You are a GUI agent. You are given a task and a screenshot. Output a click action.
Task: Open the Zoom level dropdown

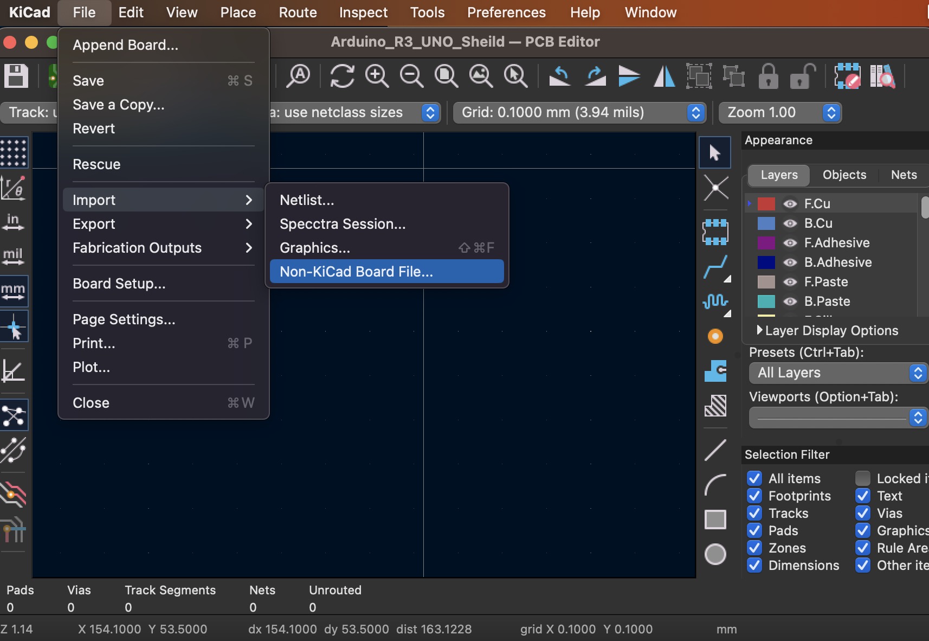pos(780,113)
